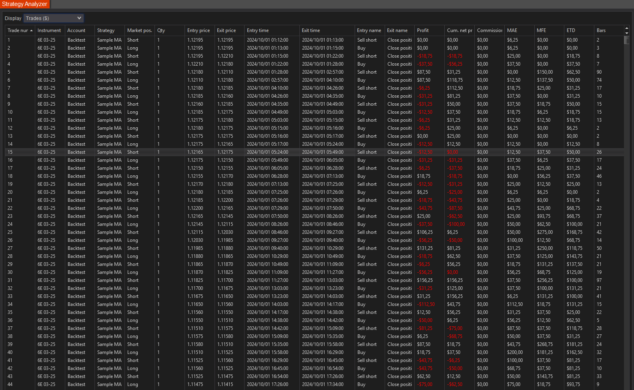The image size is (634, 390).
Task: Sort by the Strategy column header
Action: (110, 30)
